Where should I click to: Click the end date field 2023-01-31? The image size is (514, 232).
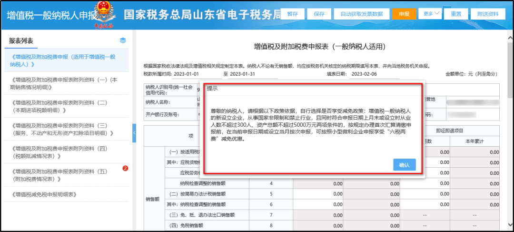(253, 74)
